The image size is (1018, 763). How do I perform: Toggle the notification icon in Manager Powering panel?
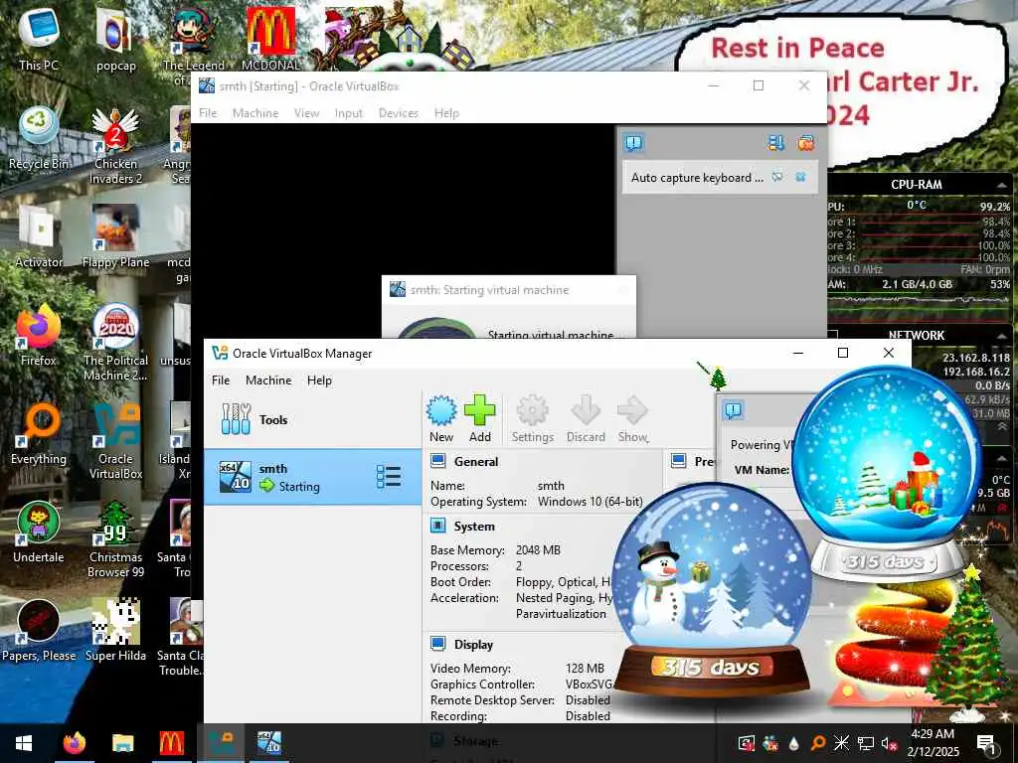pyautogui.click(x=733, y=410)
